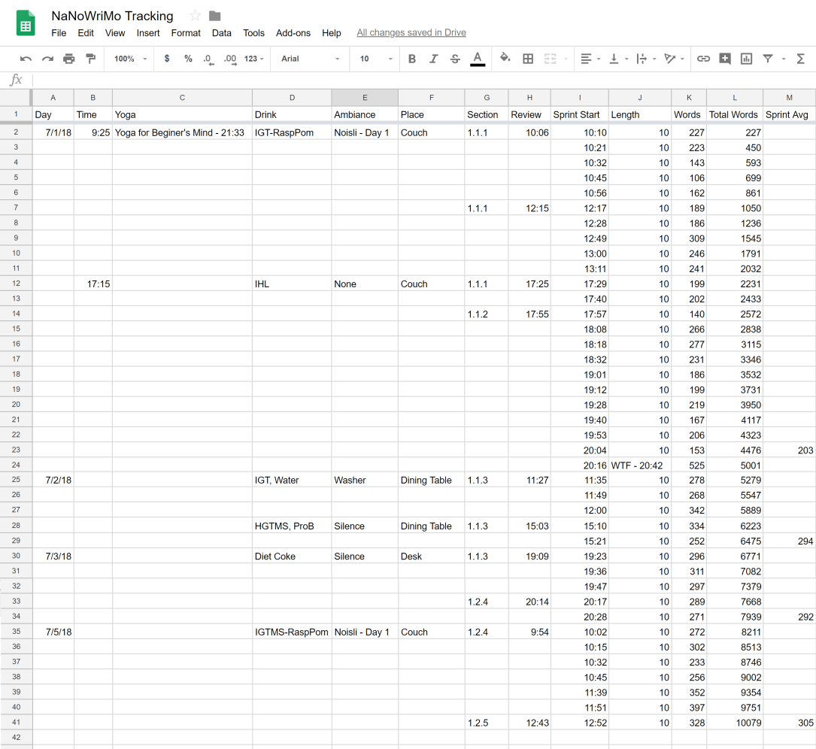The height and width of the screenshot is (749, 816).
Task: Open the Arial font dropdown
Action: tap(310, 59)
